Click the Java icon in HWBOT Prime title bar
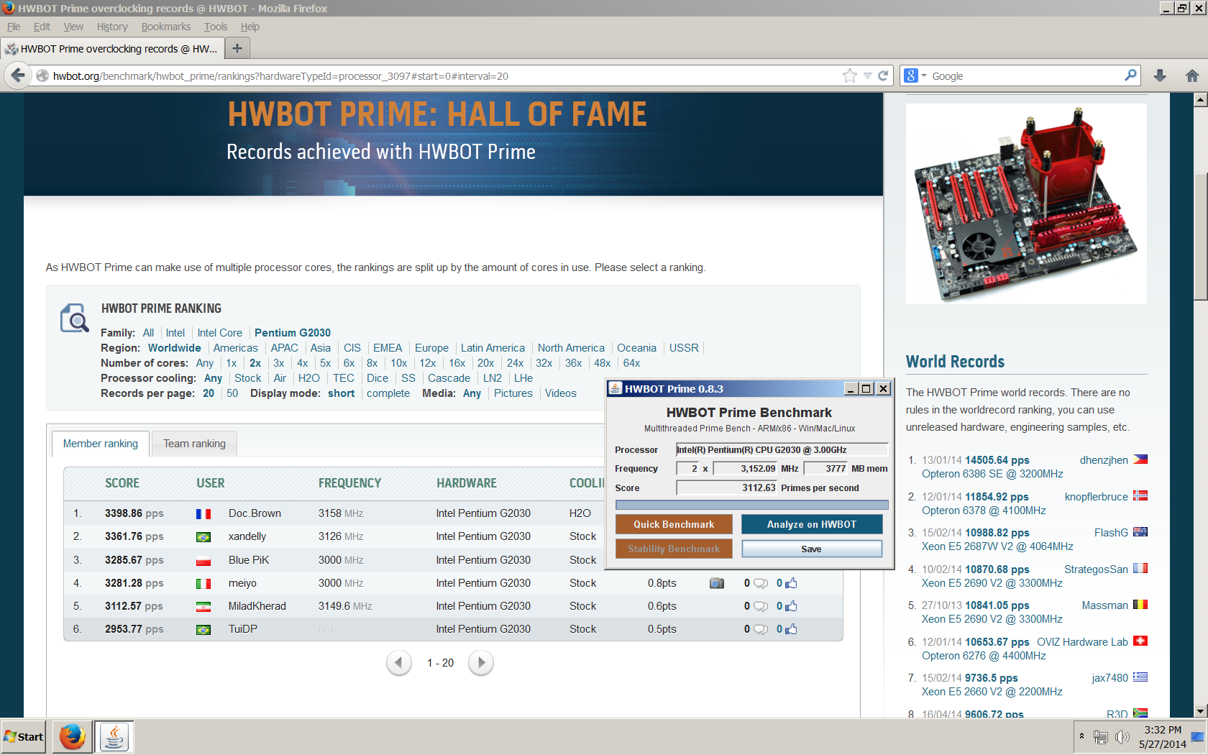 click(x=616, y=388)
